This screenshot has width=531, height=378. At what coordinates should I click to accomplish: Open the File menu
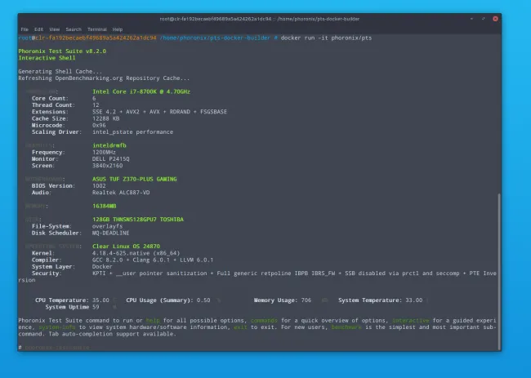(25, 29)
